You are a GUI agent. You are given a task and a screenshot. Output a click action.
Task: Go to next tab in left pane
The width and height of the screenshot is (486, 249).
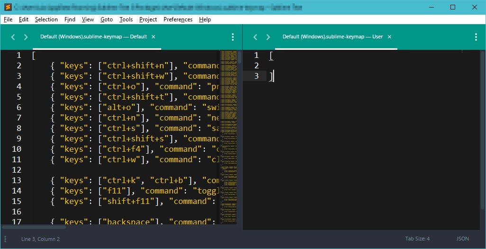click(x=26, y=37)
